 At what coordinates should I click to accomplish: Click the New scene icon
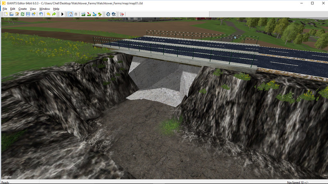click(x=5, y=14)
